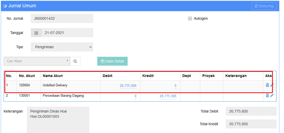The width and height of the screenshot is (284, 133).
Task: Delete row 2 Persediaan Barang Dagang trash icon
Action: (267, 95)
